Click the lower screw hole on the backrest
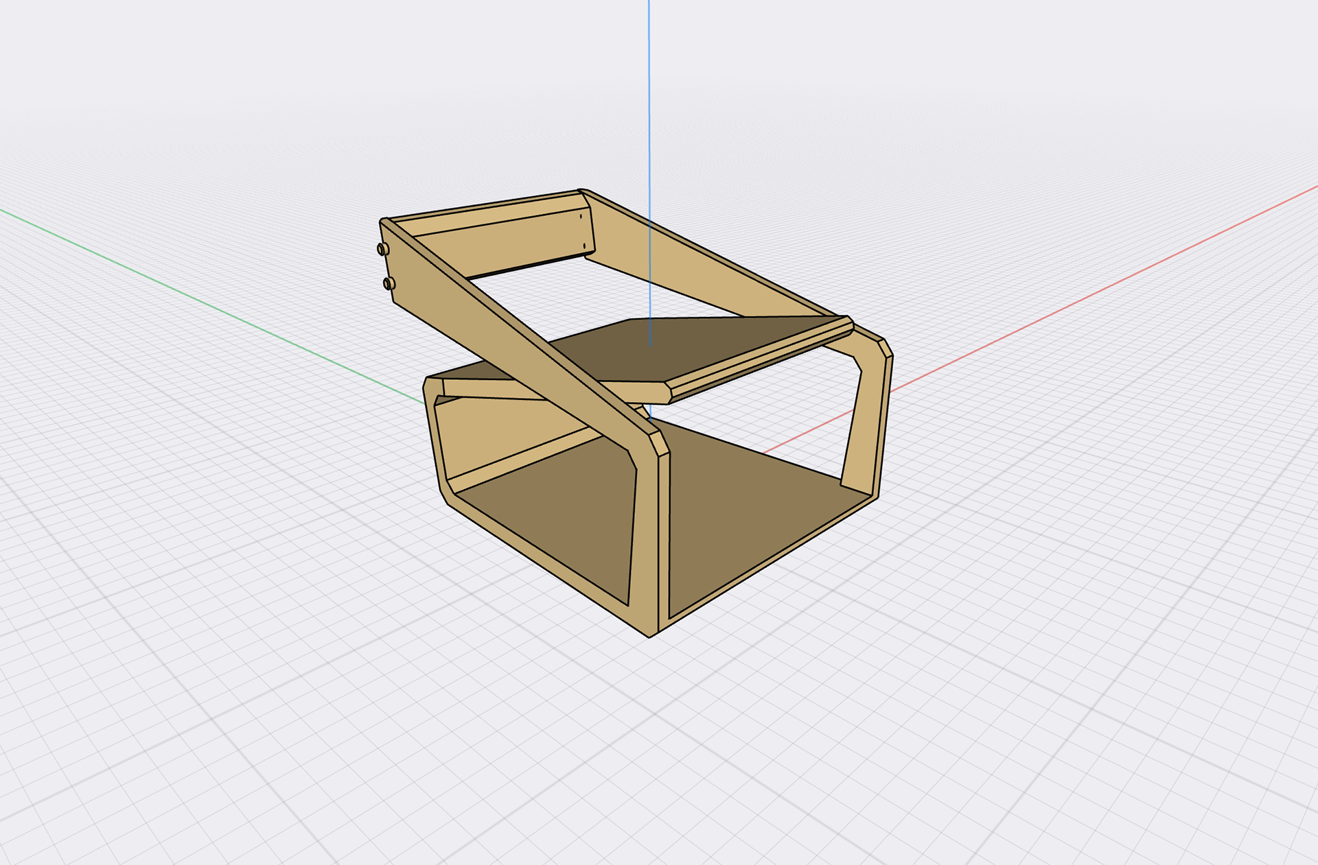The width and height of the screenshot is (1318, 865). tap(584, 245)
